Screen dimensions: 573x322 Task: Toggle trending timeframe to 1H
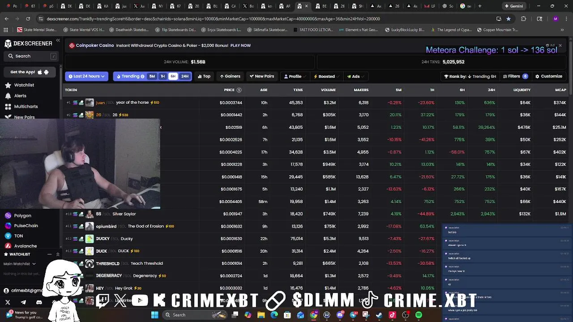(x=162, y=76)
